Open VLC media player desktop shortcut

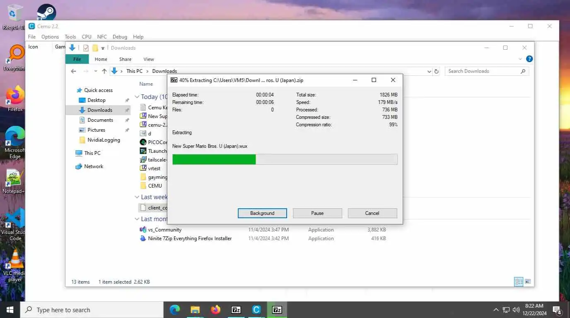(x=15, y=266)
